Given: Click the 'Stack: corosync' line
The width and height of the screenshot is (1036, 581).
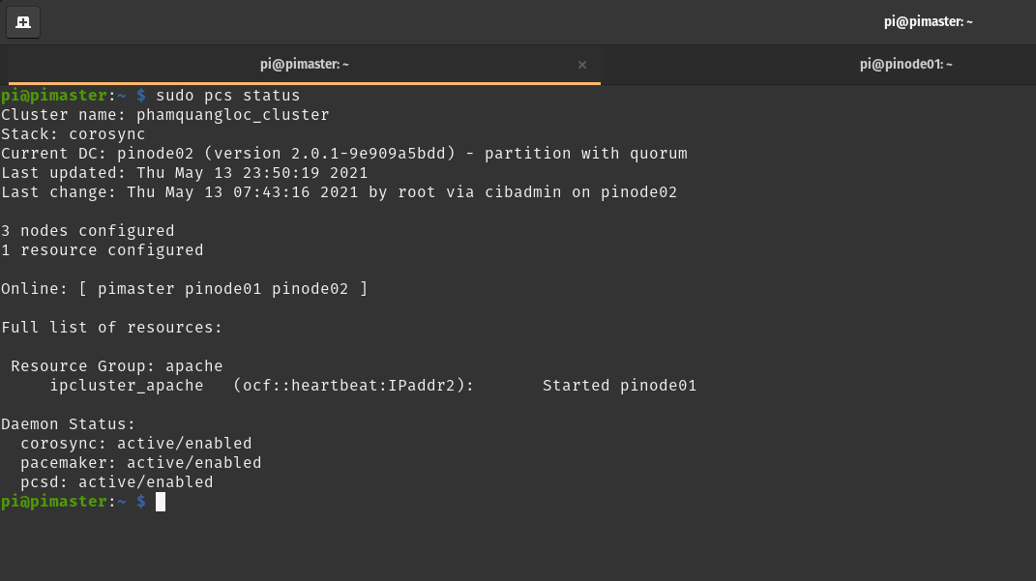Looking at the screenshot, I should tap(74, 134).
